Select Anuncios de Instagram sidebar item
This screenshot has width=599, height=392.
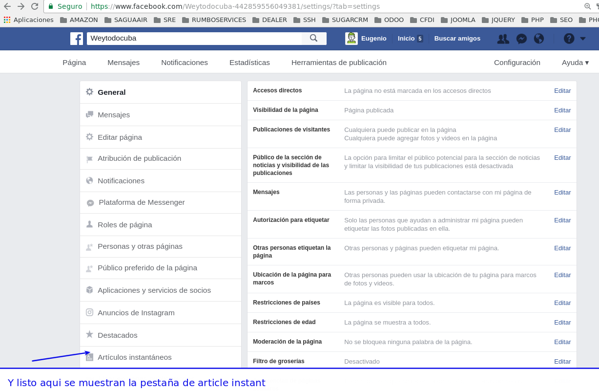pyautogui.click(x=161, y=313)
